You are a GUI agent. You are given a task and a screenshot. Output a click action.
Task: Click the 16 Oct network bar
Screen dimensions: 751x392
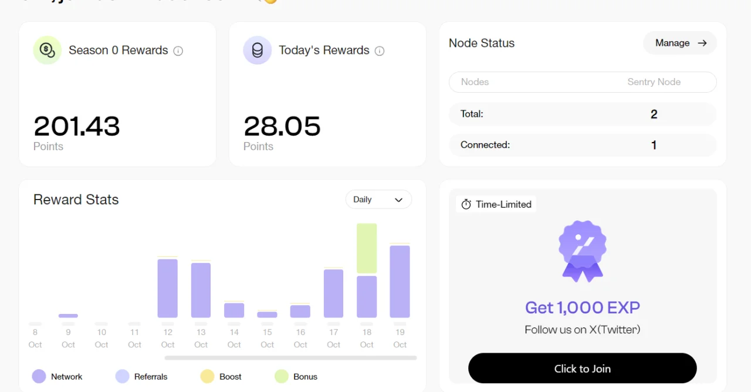click(x=300, y=312)
